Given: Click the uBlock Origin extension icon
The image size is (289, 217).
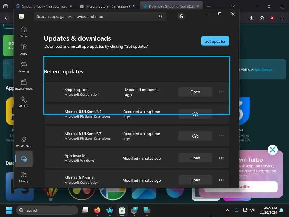Looking at the screenshot, I should click(x=272, y=18).
